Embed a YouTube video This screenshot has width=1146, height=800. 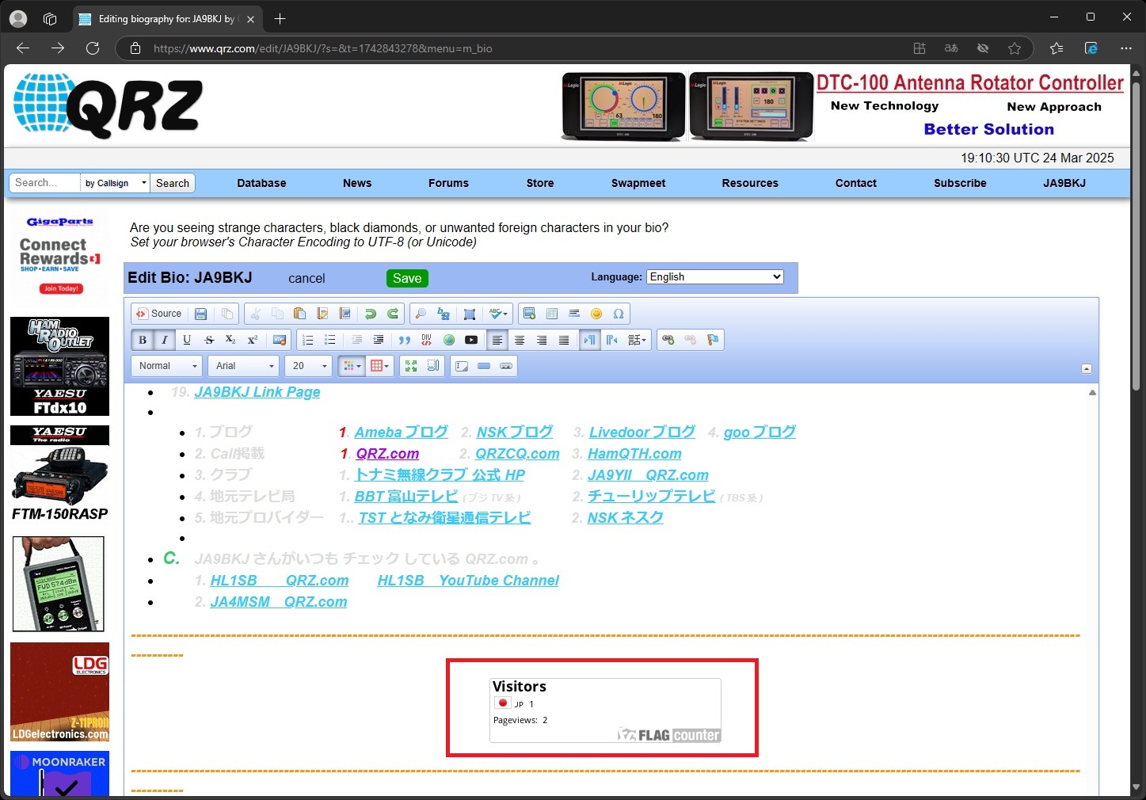(471, 340)
